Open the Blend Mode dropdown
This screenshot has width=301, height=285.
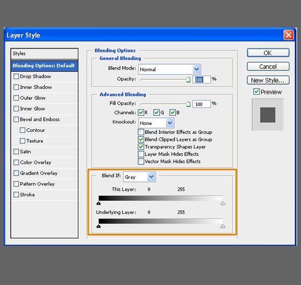pyautogui.click(x=170, y=69)
